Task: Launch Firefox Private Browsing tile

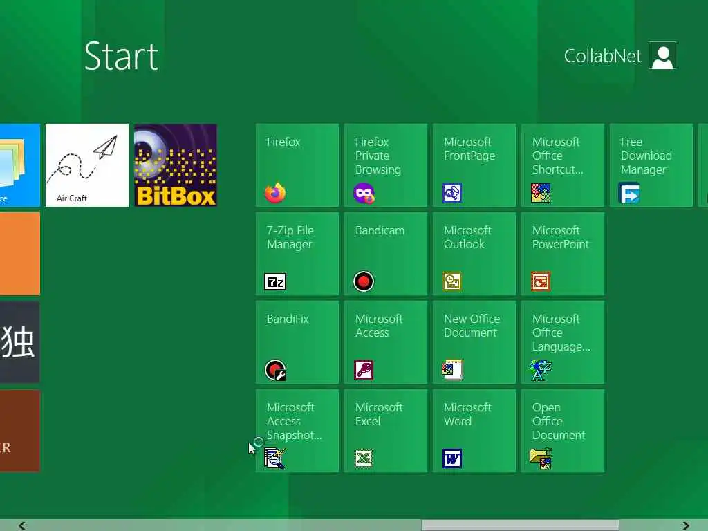Action: [386, 165]
